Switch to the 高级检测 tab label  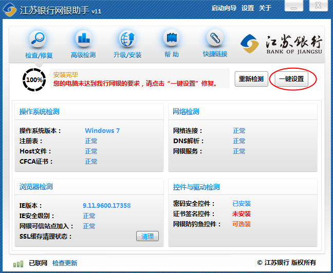click(x=83, y=55)
